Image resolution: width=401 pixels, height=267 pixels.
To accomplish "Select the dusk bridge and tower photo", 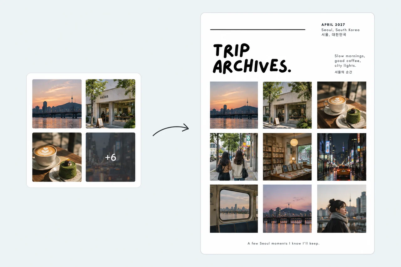I will [287, 208].
